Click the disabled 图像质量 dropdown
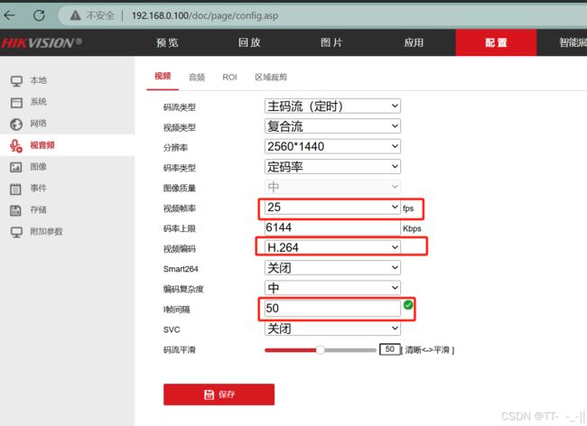 pyautogui.click(x=332, y=187)
